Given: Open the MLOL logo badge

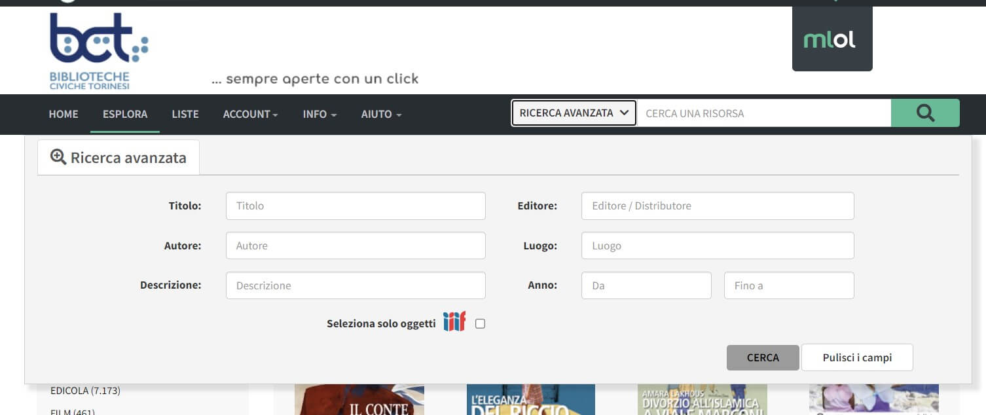Looking at the screenshot, I should 831,40.
